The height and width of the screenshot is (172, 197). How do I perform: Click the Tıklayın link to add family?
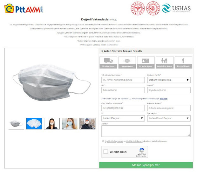point(163,99)
